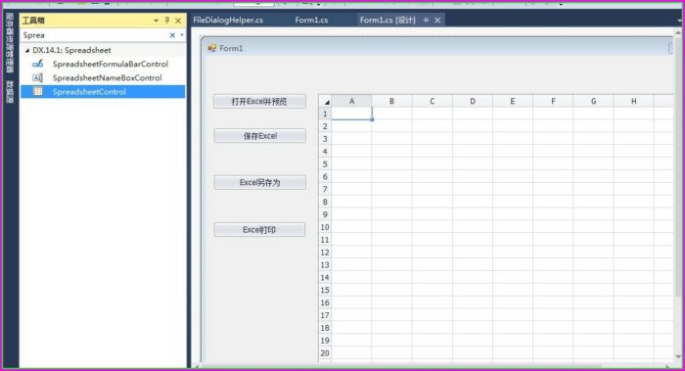Click the SpreadsheetControl grid icon

point(38,92)
